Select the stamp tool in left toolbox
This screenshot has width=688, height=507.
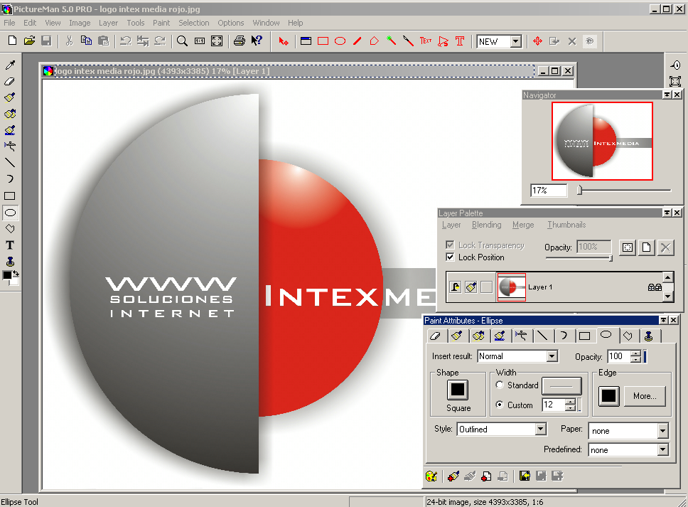[x=10, y=262]
